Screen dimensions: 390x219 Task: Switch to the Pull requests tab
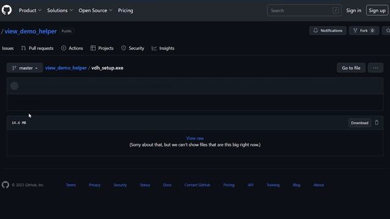click(x=37, y=48)
